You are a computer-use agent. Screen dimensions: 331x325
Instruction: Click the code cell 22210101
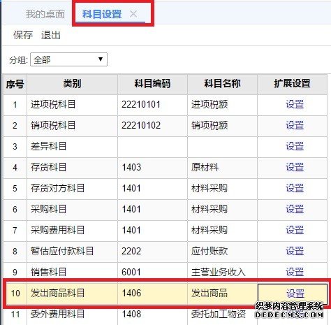pyautogui.click(x=152, y=105)
